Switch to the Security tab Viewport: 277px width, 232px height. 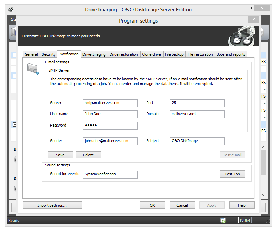click(x=49, y=54)
